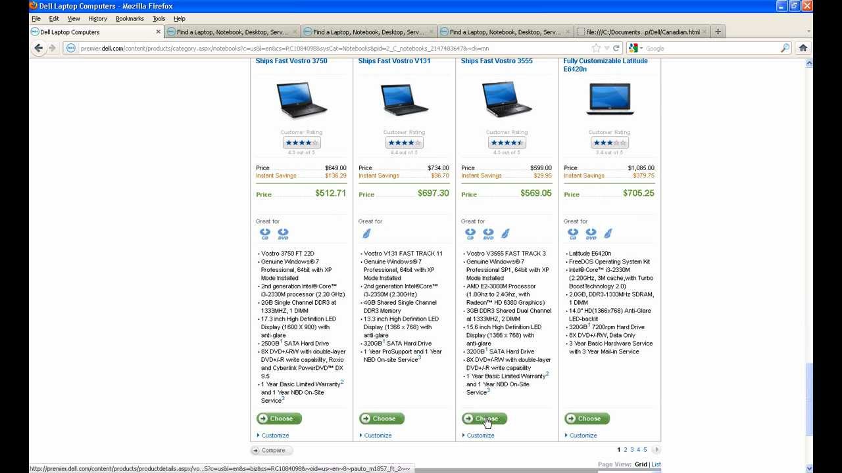Click the Vostro 3555 star rating
Screen dimensions: 842x473
[507, 143]
